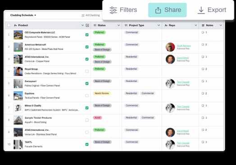Click the Reps column header icon

166,25
